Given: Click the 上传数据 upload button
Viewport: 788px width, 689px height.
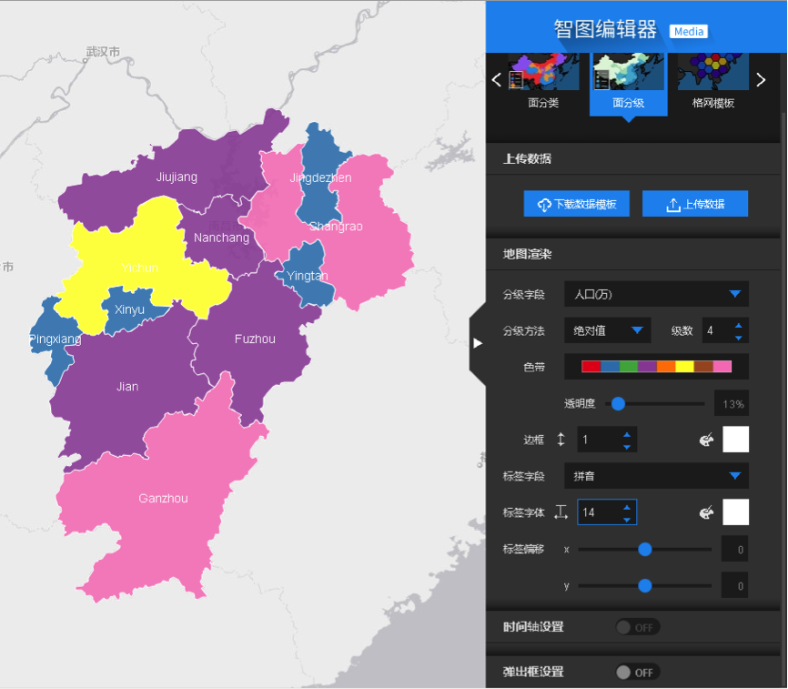Looking at the screenshot, I should [x=695, y=204].
